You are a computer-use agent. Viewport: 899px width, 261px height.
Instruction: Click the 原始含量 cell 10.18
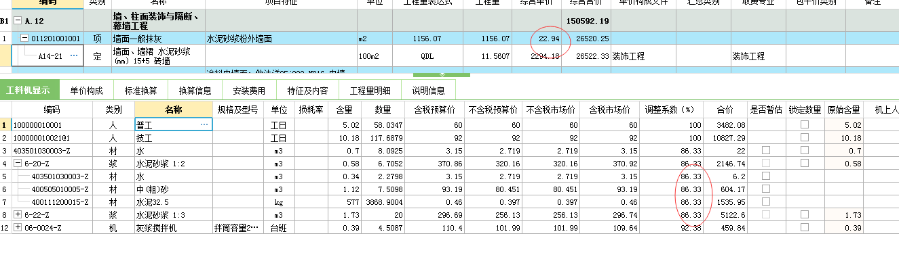pyautogui.click(x=844, y=138)
